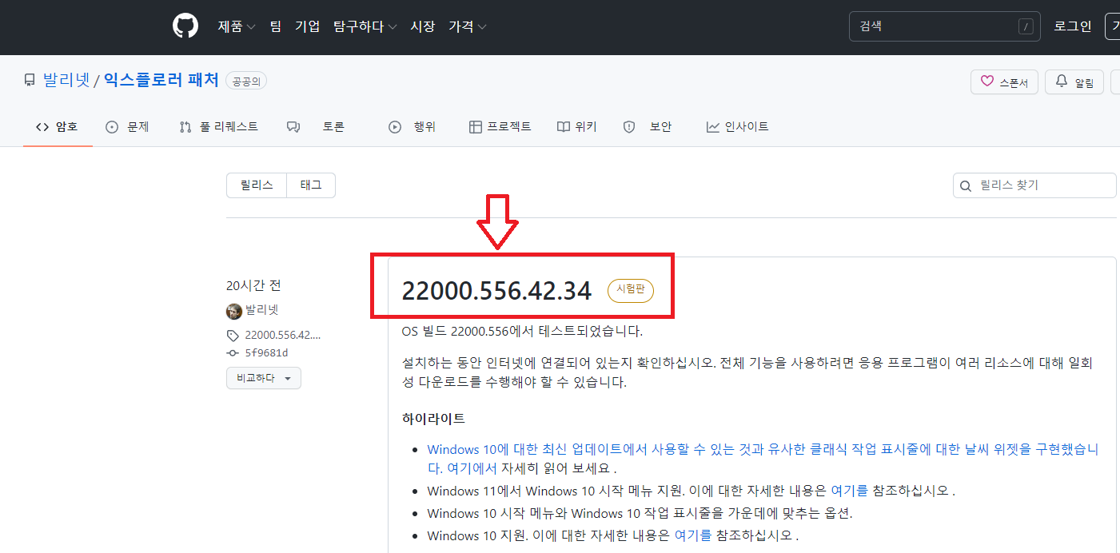Switch to the 인사이트 tab
Screen dimensions: 1120x553
point(737,126)
